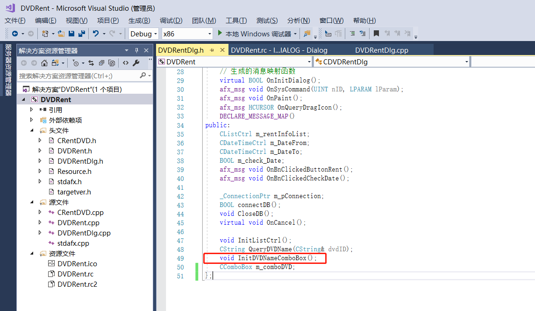Select DVDRent.ico in the tree
535x311 pixels.
(77, 263)
